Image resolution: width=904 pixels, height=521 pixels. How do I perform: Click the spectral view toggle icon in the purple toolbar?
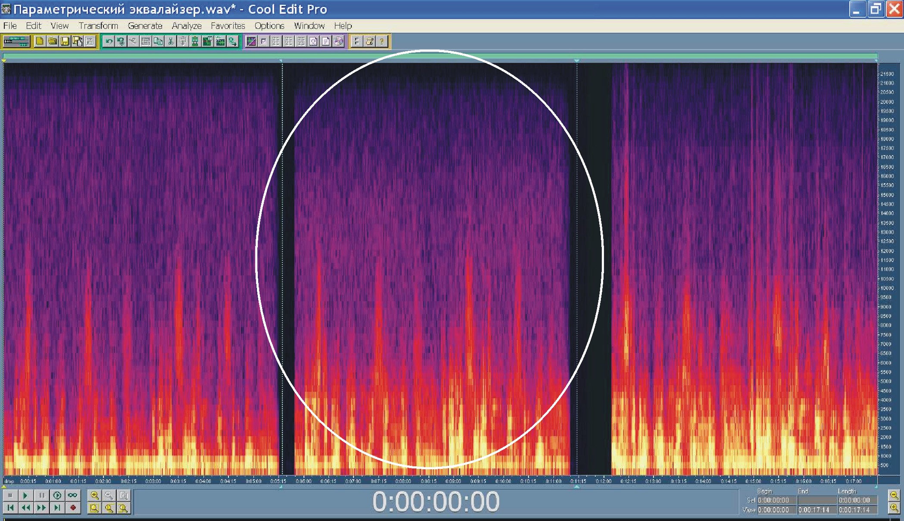[x=251, y=41]
